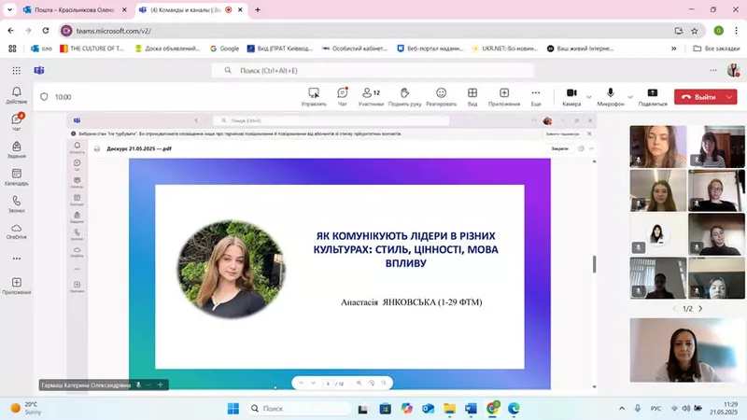Open Доска объявлений bookmark

point(168,49)
